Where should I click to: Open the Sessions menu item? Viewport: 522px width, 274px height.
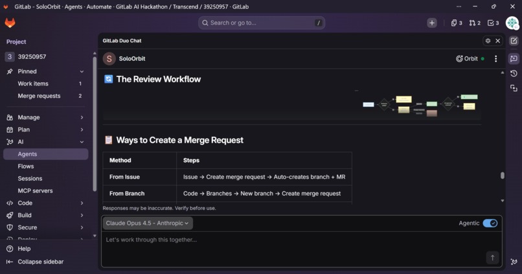point(46,178)
